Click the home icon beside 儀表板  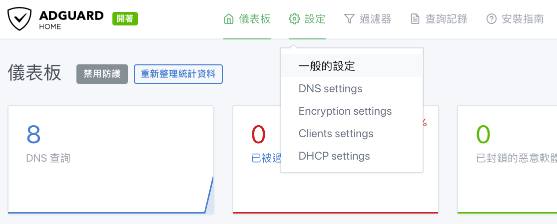click(x=229, y=19)
